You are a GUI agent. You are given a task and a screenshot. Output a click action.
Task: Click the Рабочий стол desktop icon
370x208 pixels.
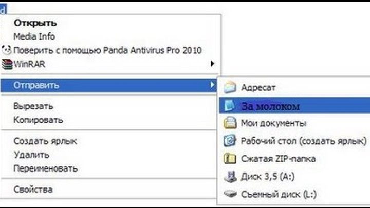[x=231, y=141]
